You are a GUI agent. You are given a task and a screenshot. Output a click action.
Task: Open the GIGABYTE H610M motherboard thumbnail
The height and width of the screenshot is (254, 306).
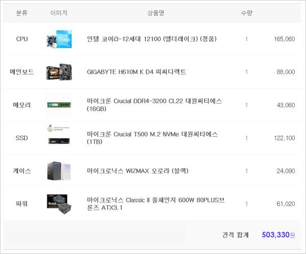pos(59,72)
